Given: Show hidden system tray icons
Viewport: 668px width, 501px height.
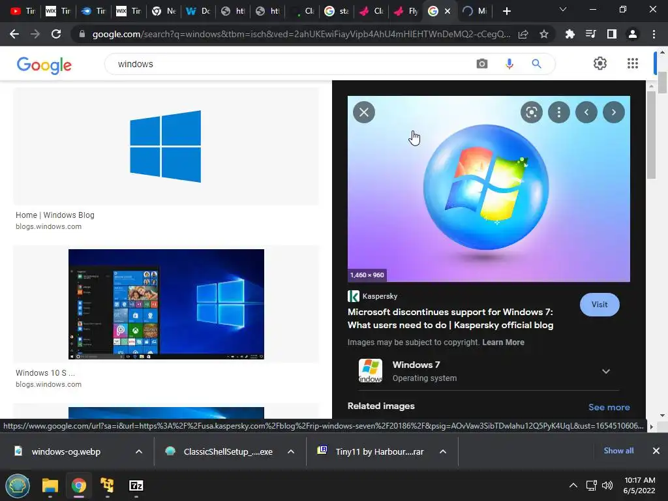Looking at the screenshot, I should tap(573, 485).
